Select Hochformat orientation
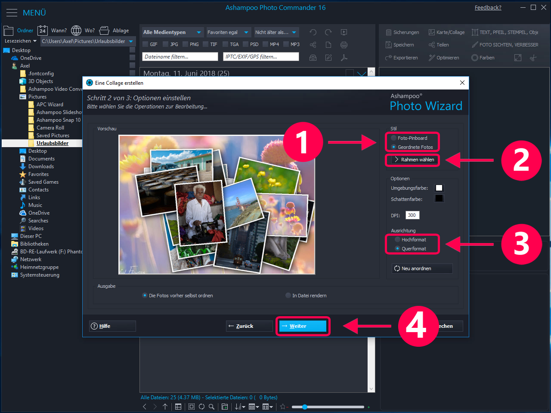This screenshot has height=413, width=551. click(x=410, y=240)
